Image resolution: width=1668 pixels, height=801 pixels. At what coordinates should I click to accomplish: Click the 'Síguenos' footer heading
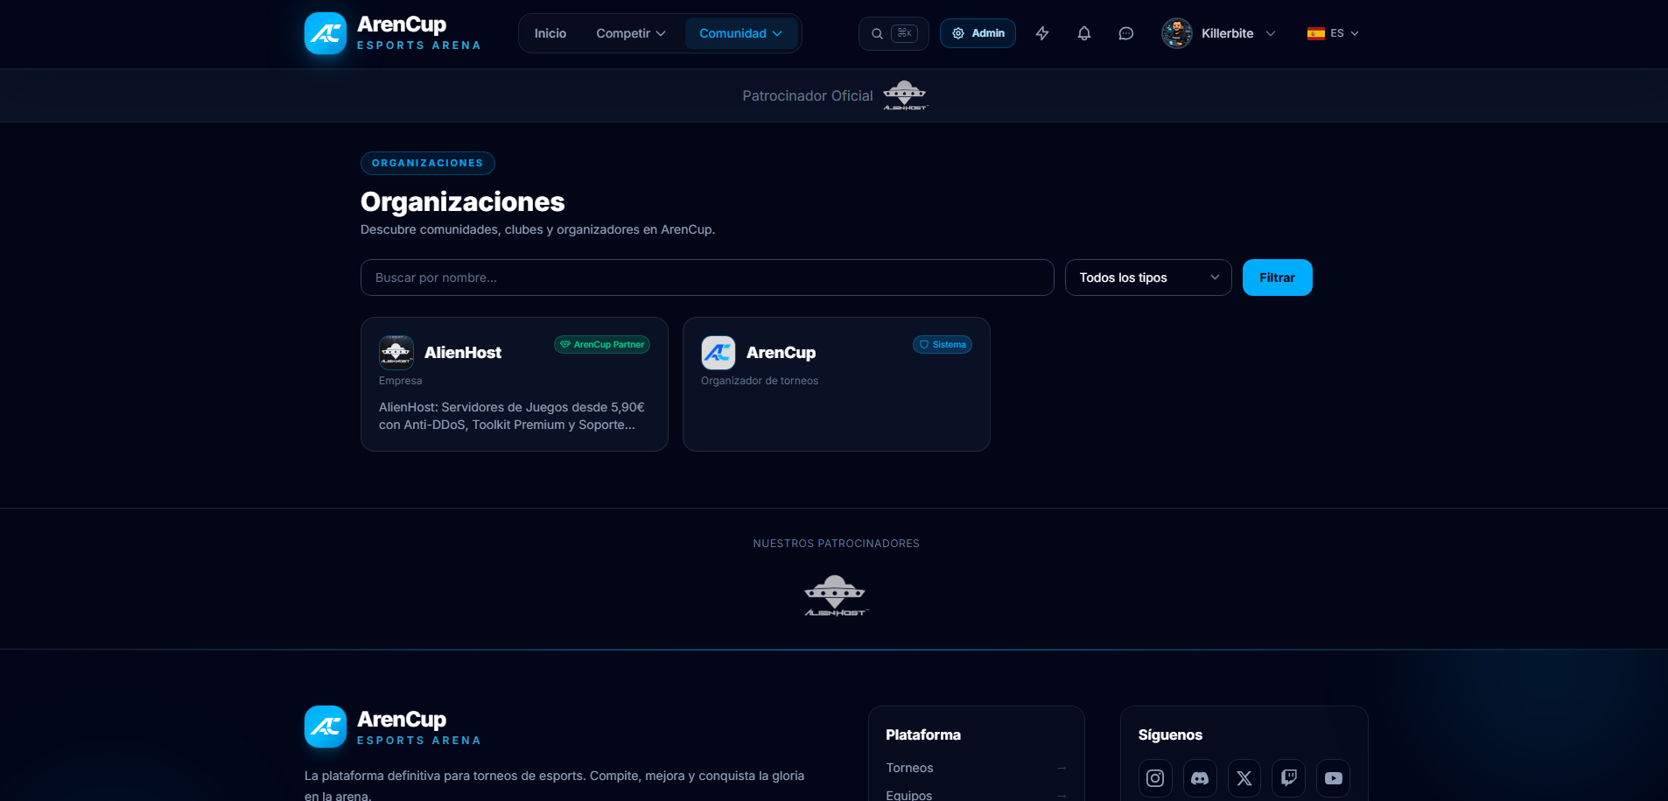(1170, 734)
